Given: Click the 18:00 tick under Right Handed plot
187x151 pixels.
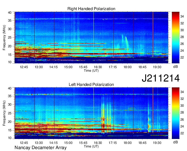Looking at the screenshot, I should coord(128,67).
